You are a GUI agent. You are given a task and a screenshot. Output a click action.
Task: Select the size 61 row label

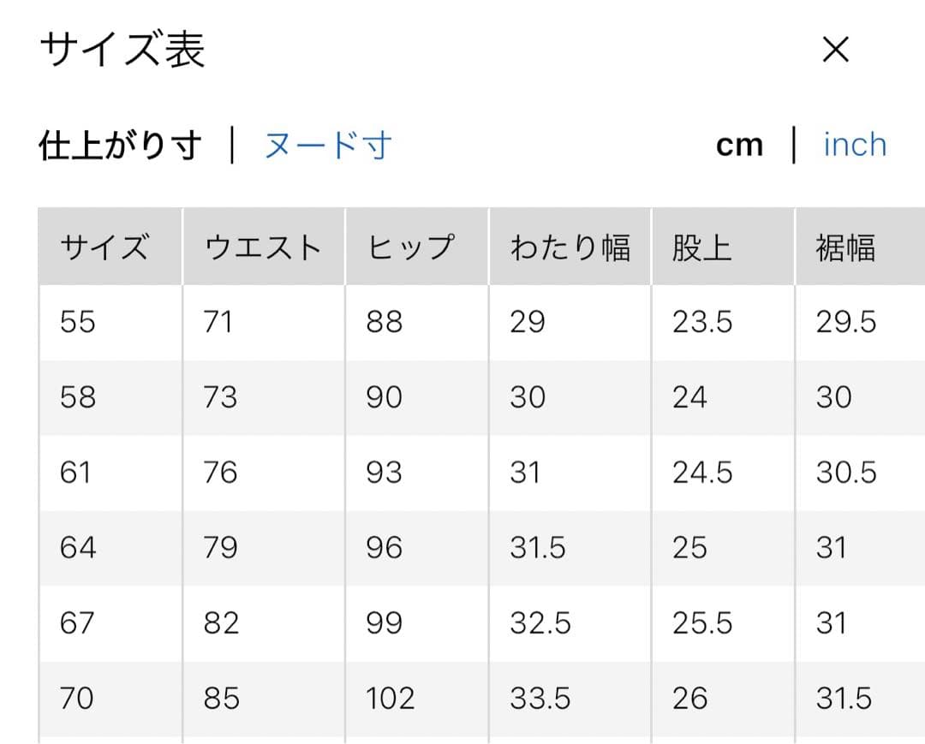(76, 473)
